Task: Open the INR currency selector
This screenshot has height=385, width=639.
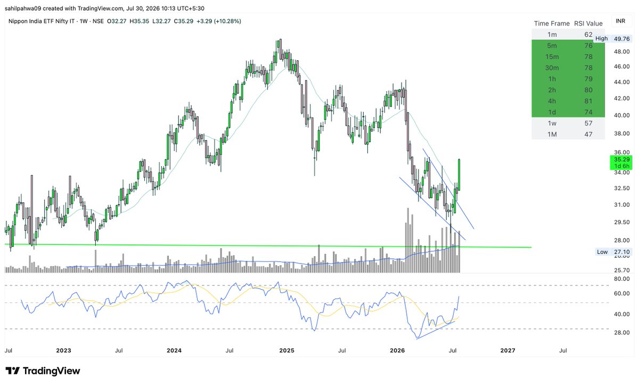Action: point(620,21)
